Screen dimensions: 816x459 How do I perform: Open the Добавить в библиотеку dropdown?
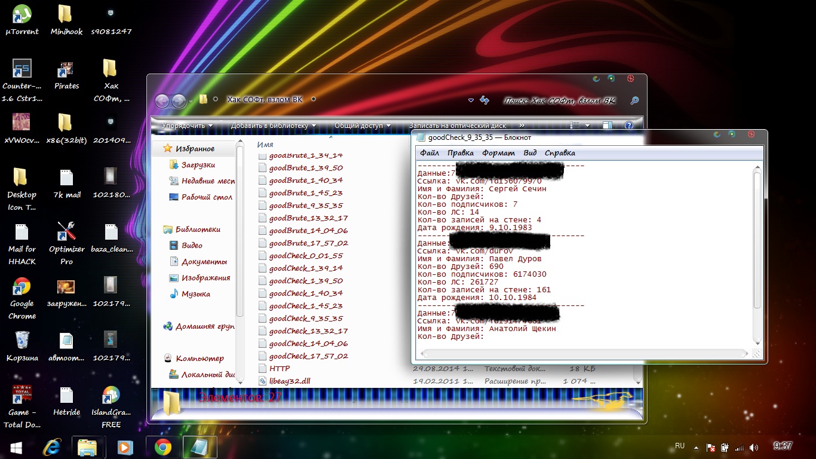tap(274, 126)
